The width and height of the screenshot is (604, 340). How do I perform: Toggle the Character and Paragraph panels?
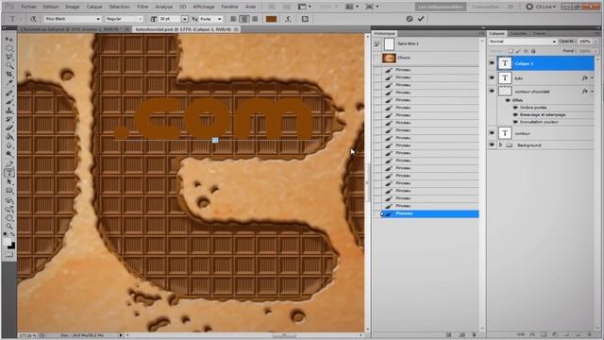305,19
